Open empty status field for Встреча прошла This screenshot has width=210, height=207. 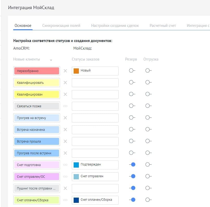(95, 141)
